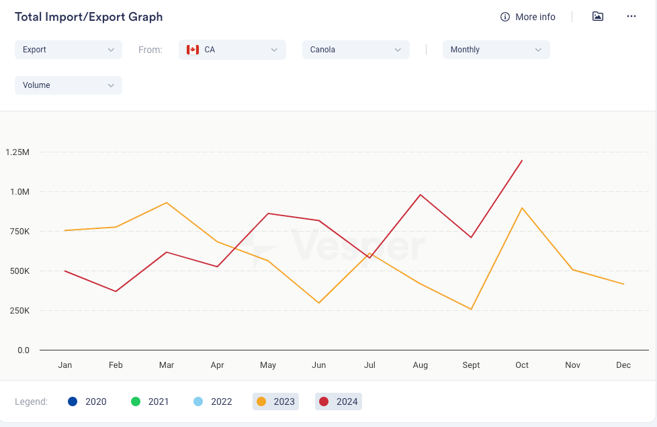Screen dimensions: 657x427
Task: Click the Total Import/Export Graph title
Action: click(89, 17)
